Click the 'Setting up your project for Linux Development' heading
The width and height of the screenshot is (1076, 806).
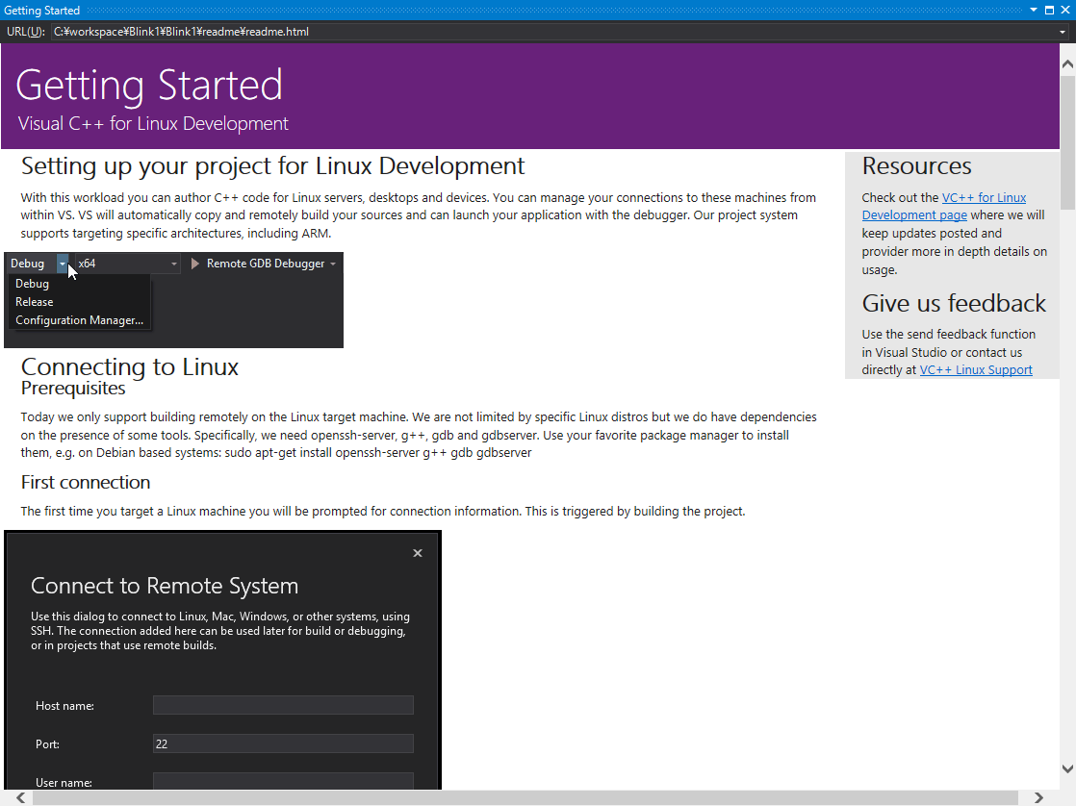coord(272,166)
